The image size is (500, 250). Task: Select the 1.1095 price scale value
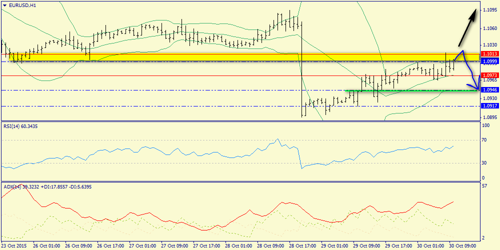[x=490, y=10]
